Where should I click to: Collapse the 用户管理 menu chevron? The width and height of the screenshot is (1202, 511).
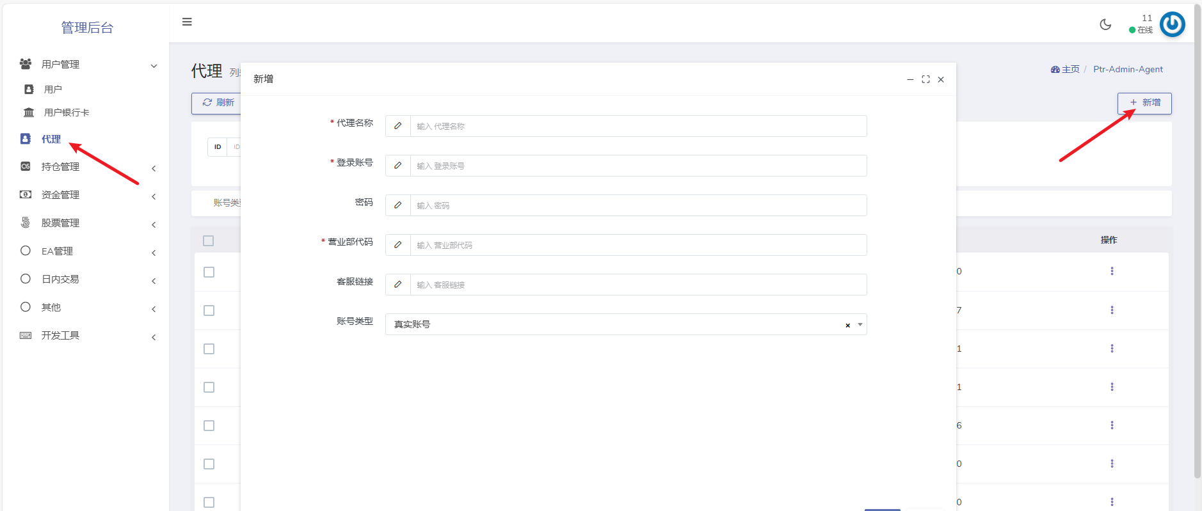point(154,66)
